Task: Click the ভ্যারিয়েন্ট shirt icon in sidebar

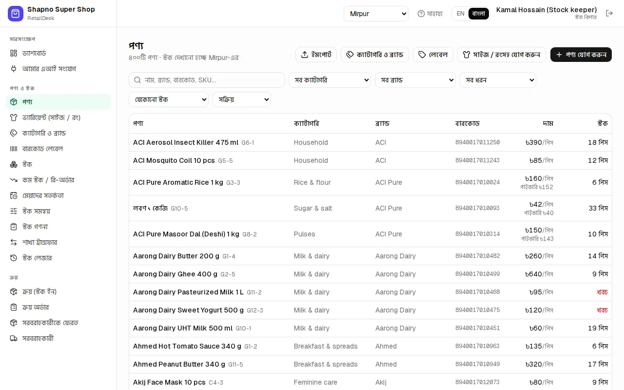Action: 14,117
